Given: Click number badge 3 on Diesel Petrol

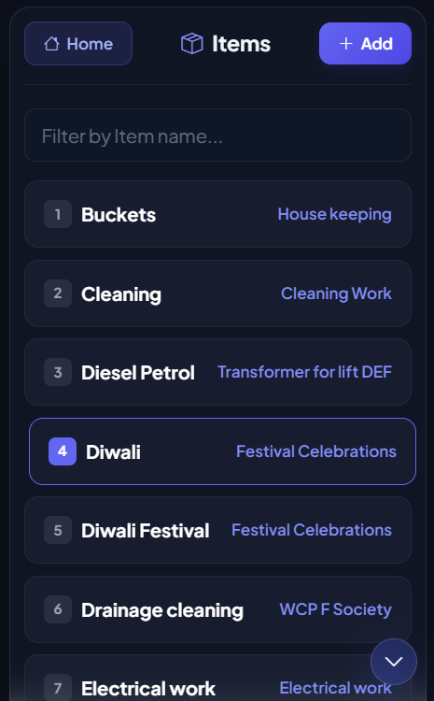Looking at the screenshot, I should click(58, 372).
